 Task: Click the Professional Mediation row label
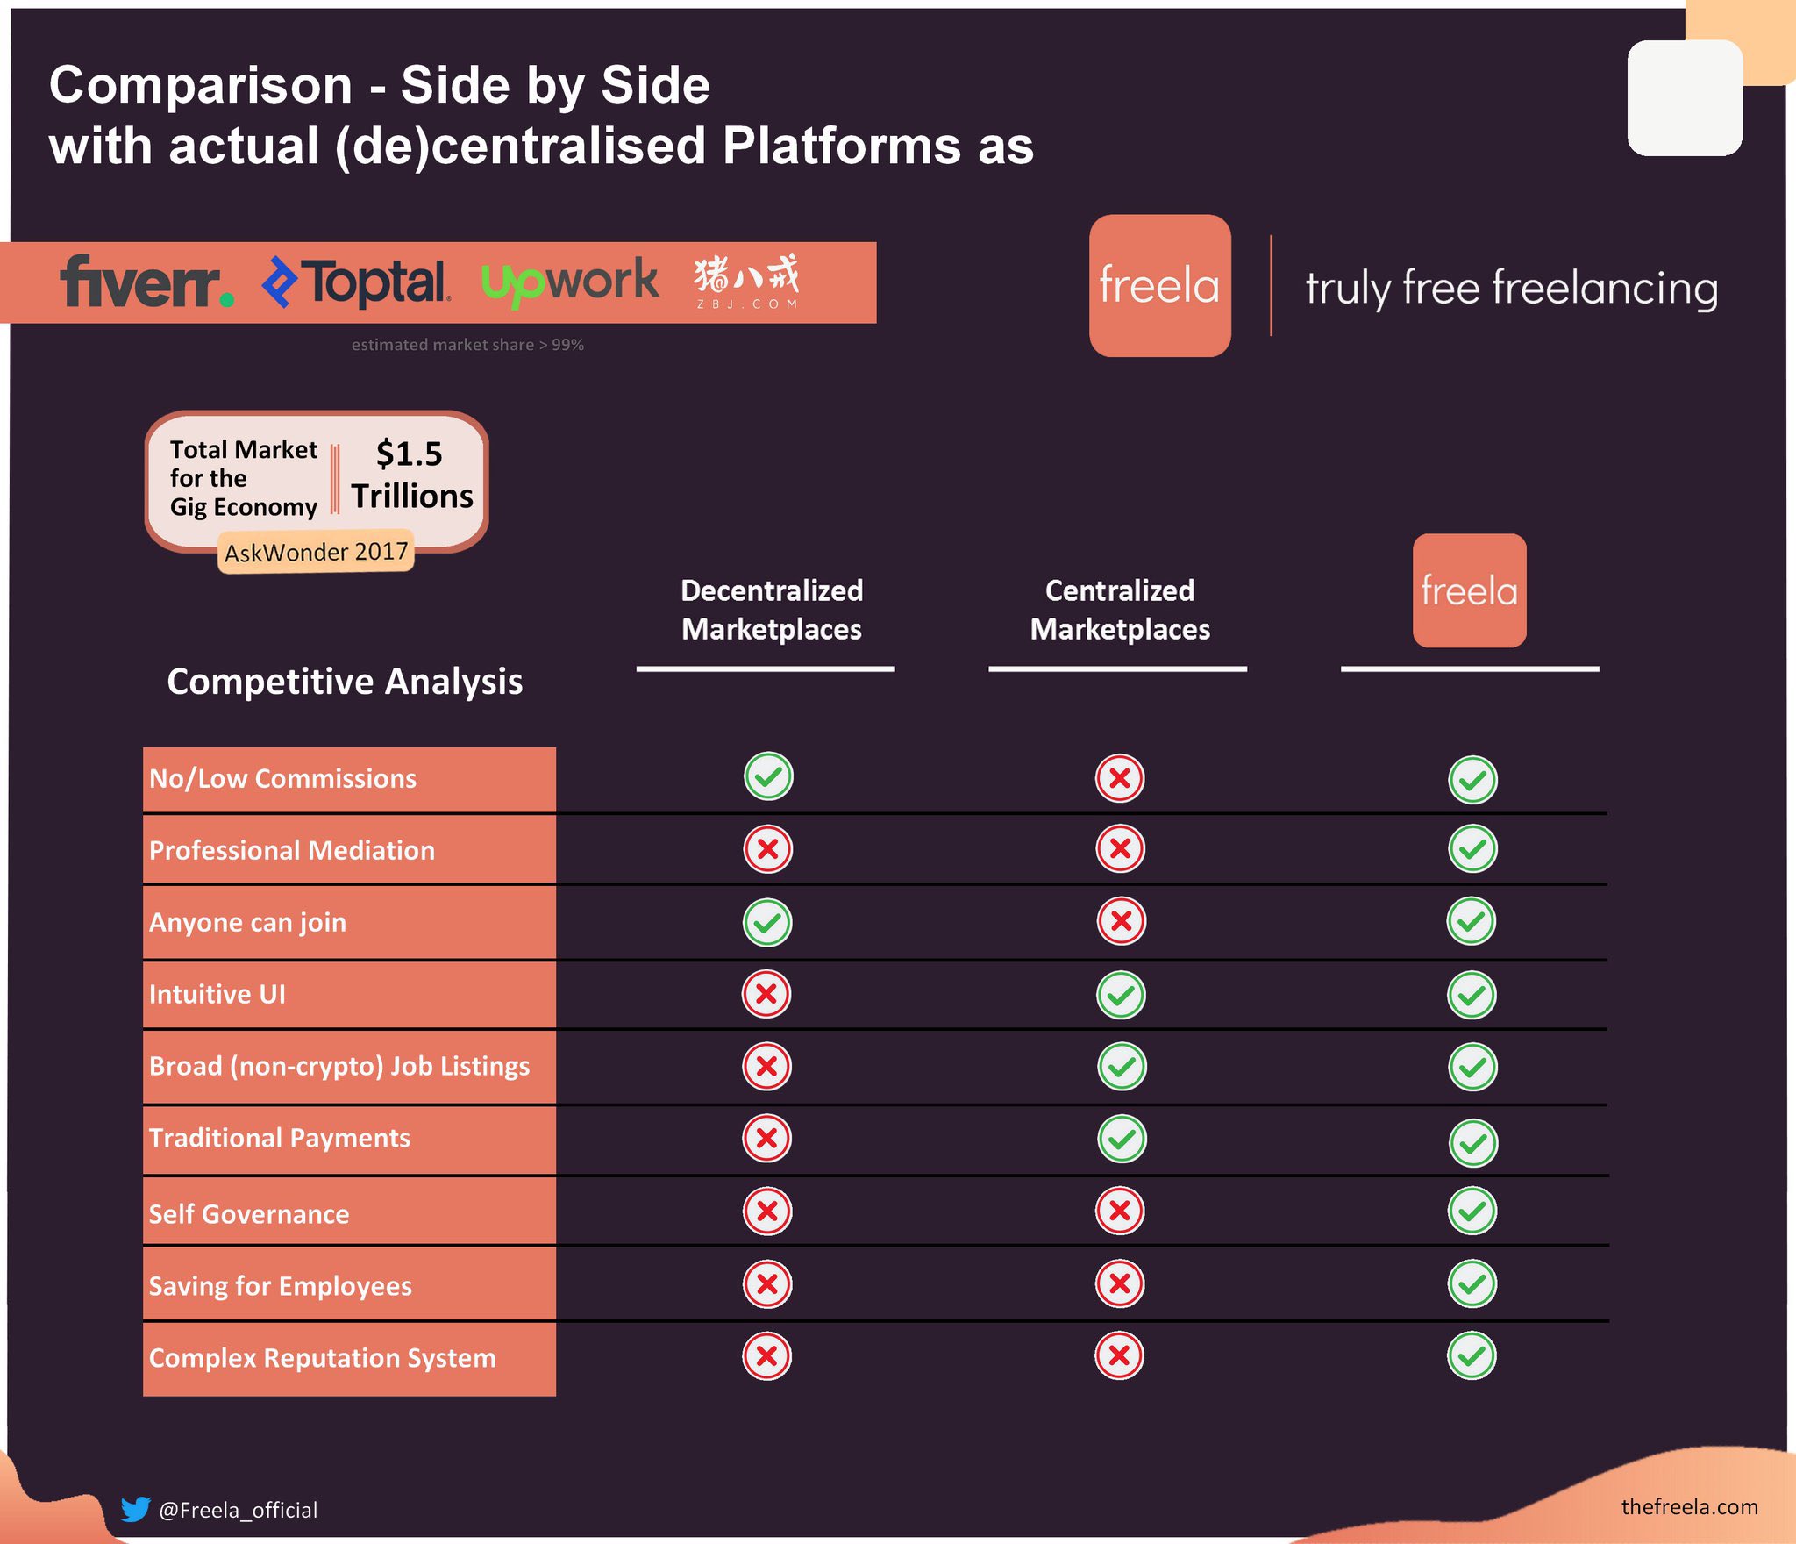(x=292, y=850)
